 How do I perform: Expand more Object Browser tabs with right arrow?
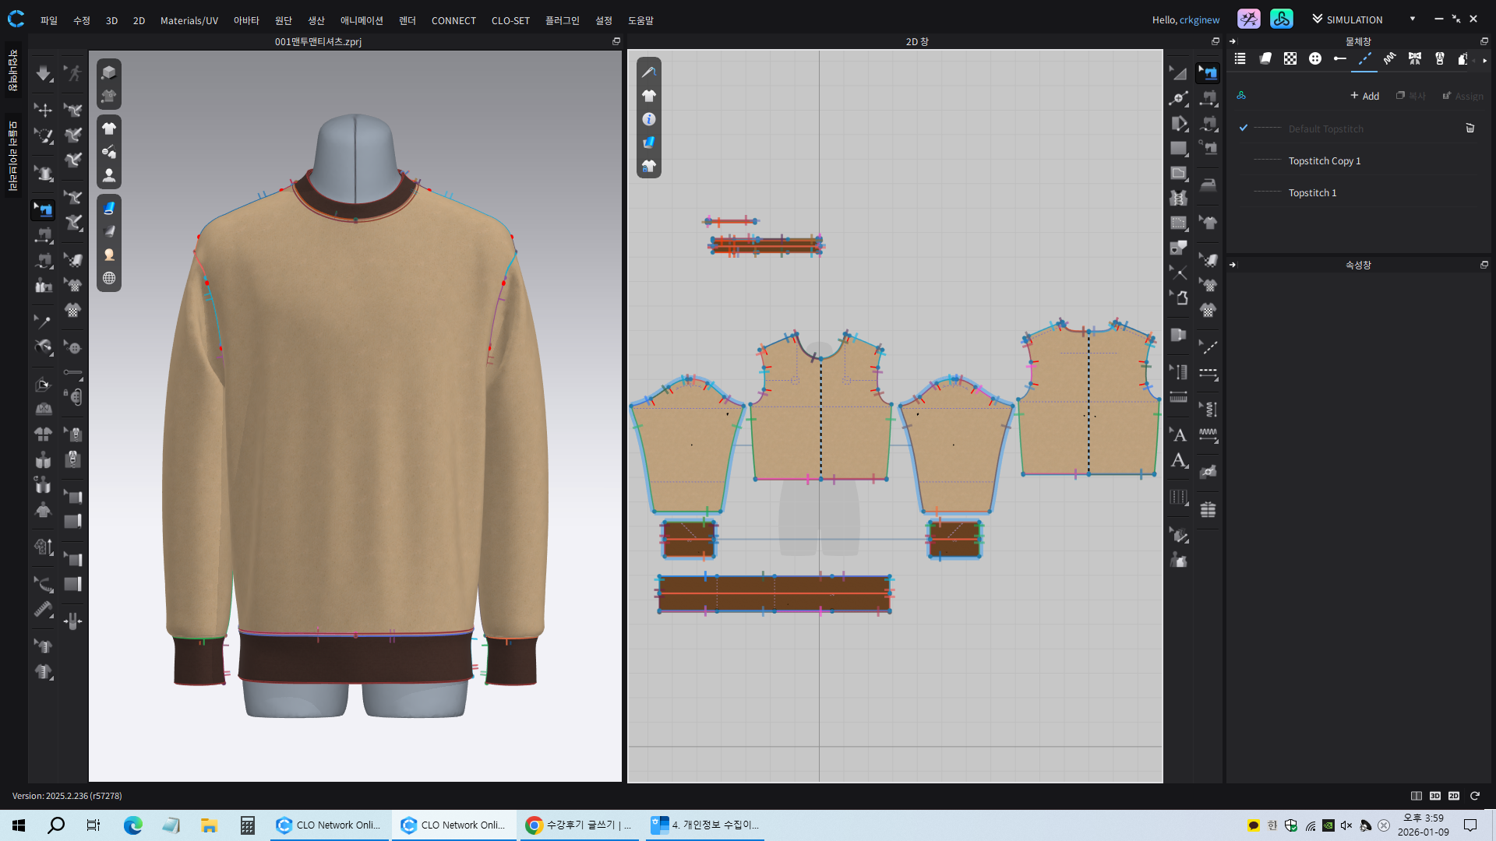point(1485,60)
